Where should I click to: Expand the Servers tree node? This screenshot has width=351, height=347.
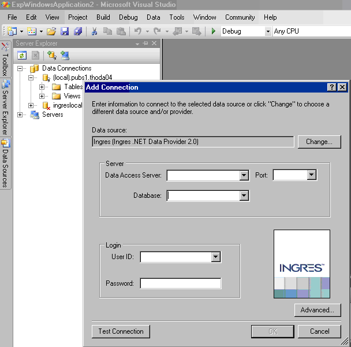[x=21, y=115]
